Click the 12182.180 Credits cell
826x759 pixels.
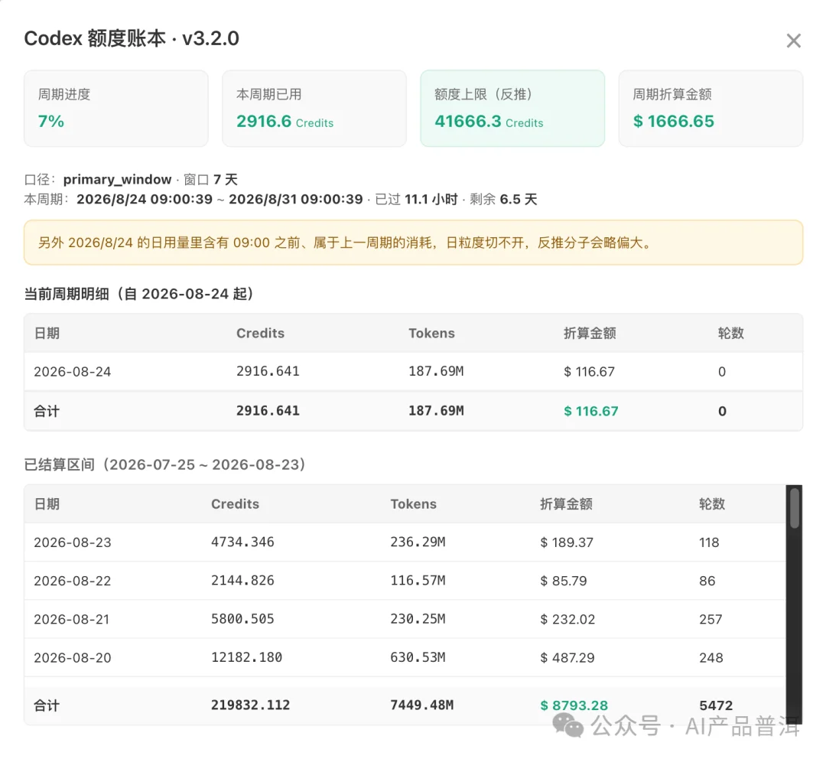[x=246, y=657]
